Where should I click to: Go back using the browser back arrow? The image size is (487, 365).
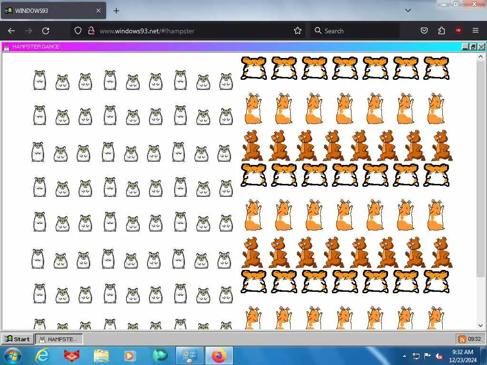tap(11, 31)
